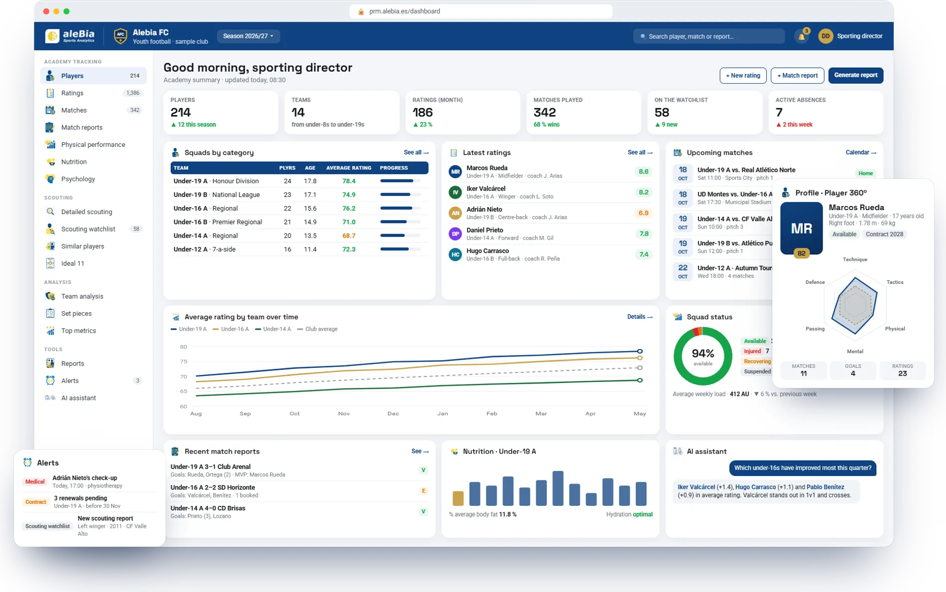This screenshot has width=946, height=592.
Task: Click progress bar of Under-19 A row
Action: coord(400,181)
